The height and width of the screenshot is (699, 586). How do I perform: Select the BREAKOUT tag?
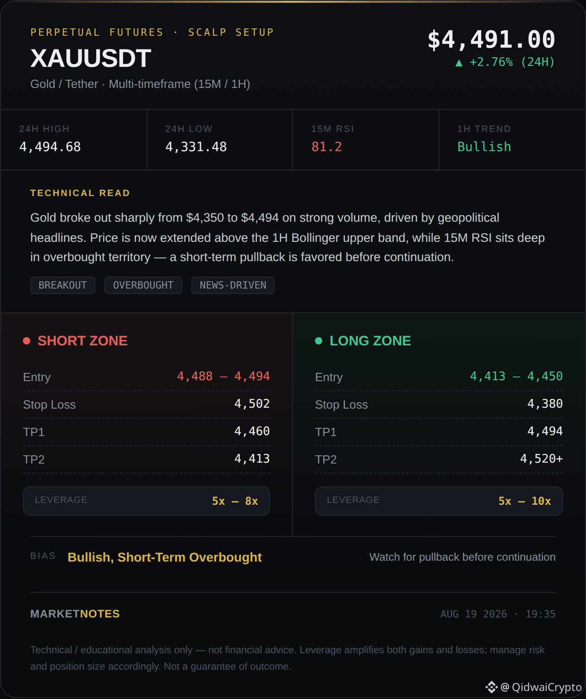coord(63,285)
